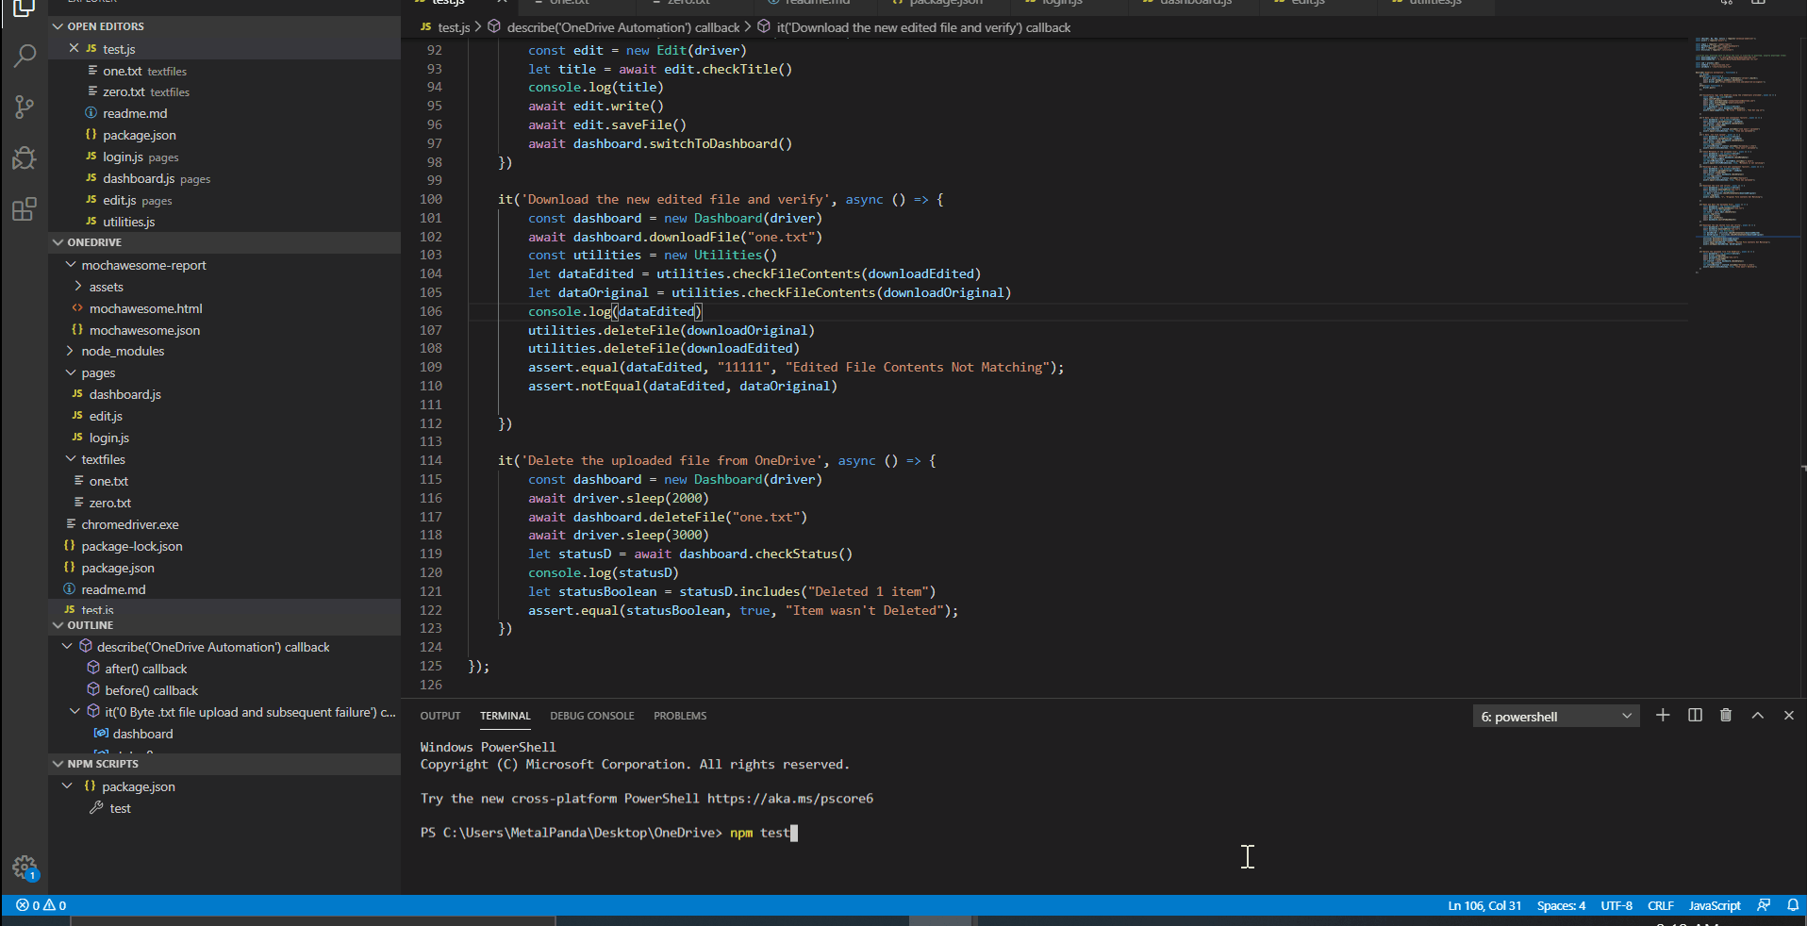
Task: Select before() callback in Outline
Action: click(x=151, y=690)
